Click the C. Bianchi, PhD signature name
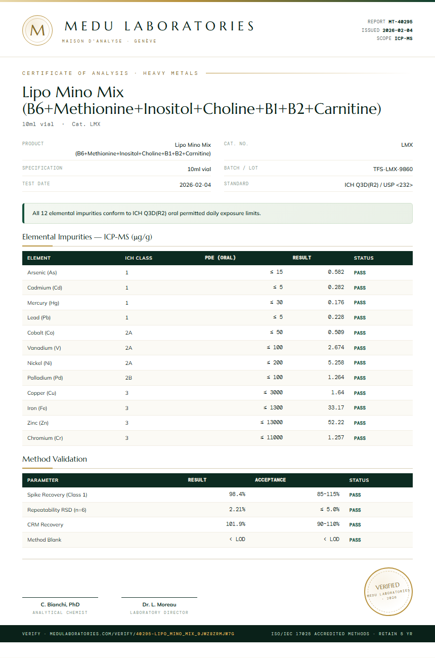This screenshot has width=435, height=658. (x=60, y=604)
